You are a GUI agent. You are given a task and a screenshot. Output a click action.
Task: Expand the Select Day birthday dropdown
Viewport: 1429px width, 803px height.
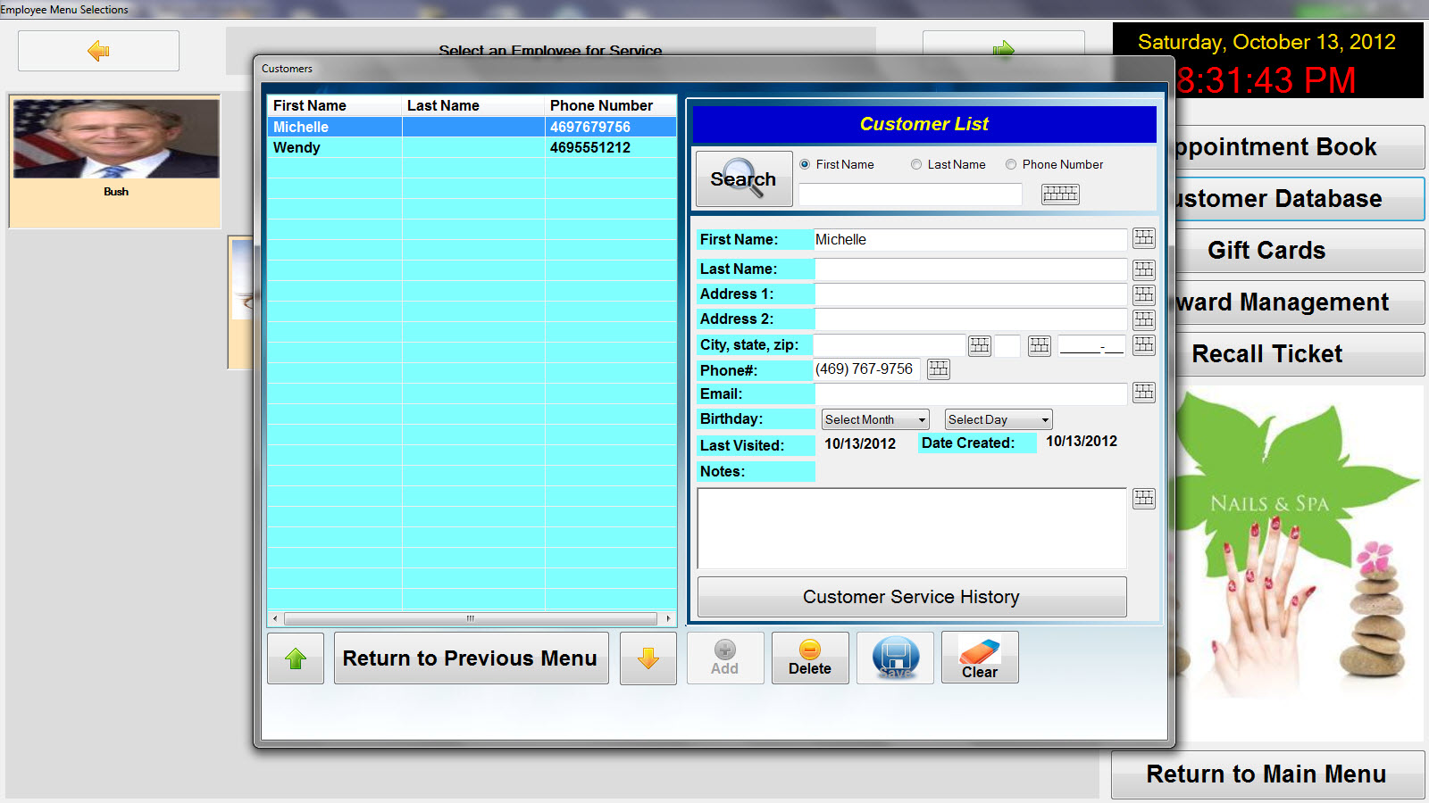pyautogui.click(x=999, y=419)
